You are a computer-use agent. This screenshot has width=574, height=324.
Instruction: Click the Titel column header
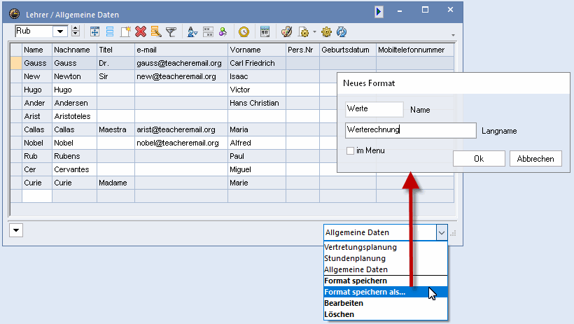click(115, 50)
